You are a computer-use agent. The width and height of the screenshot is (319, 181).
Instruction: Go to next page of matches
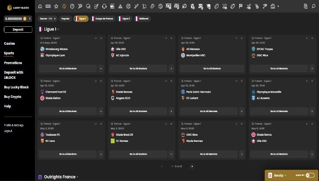click(192, 166)
